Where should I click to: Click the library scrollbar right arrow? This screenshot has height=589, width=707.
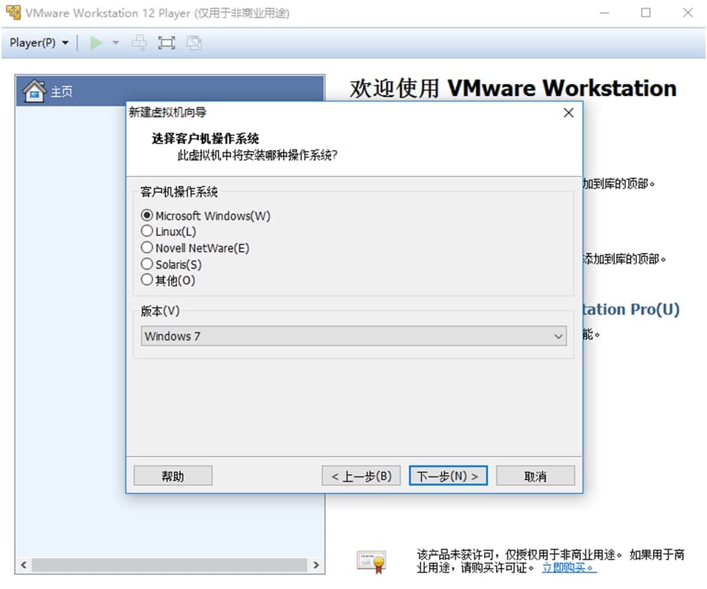point(316,565)
